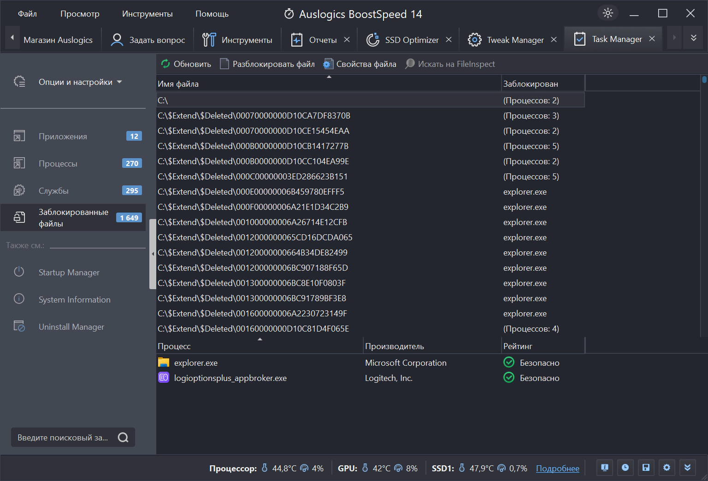Open the Помощь menu
The height and width of the screenshot is (481, 708).
click(x=212, y=14)
